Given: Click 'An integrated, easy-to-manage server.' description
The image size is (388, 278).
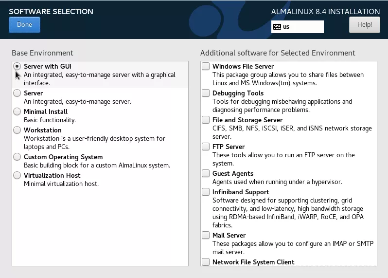Looking at the screenshot, I should coord(77,102).
